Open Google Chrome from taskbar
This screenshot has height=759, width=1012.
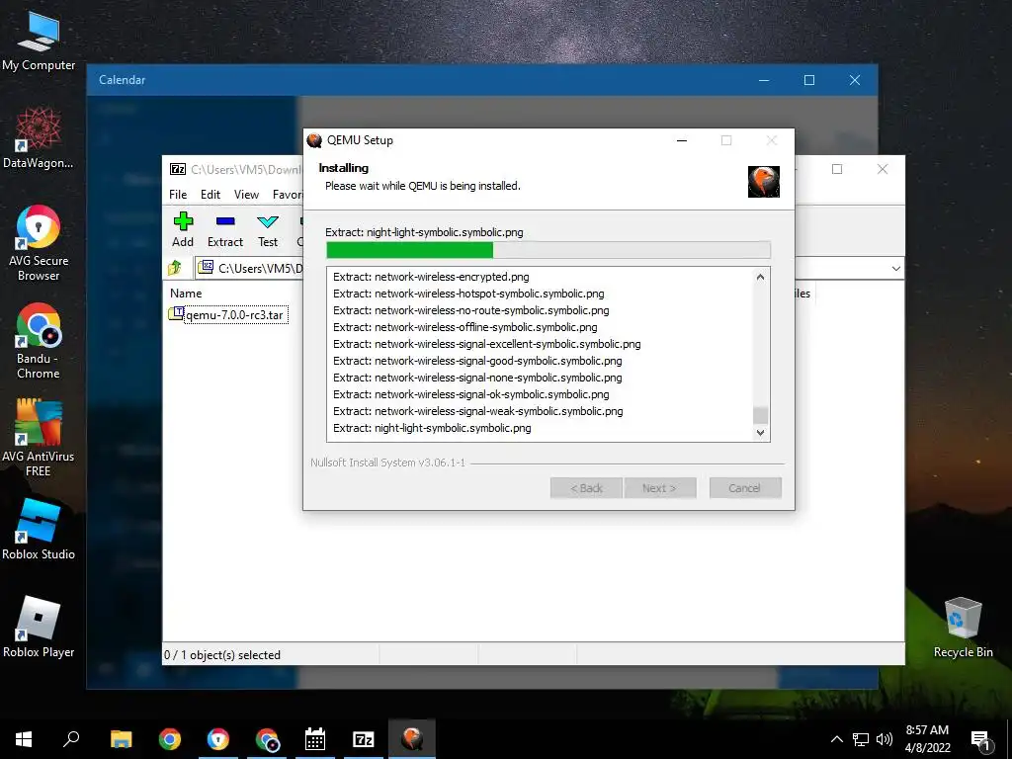pyautogui.click(x=170, y=738)
